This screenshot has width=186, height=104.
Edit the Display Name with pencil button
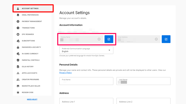pos(109,39)
